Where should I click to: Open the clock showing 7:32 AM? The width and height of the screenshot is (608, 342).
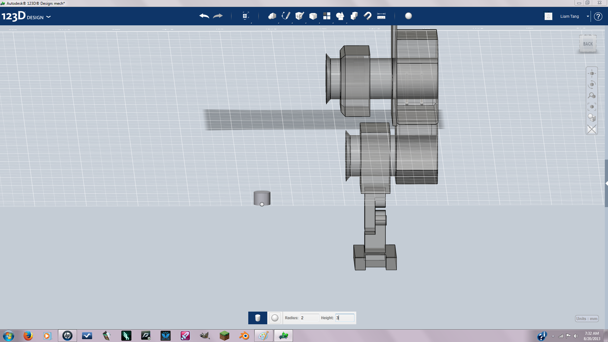[x=592, y=336]
